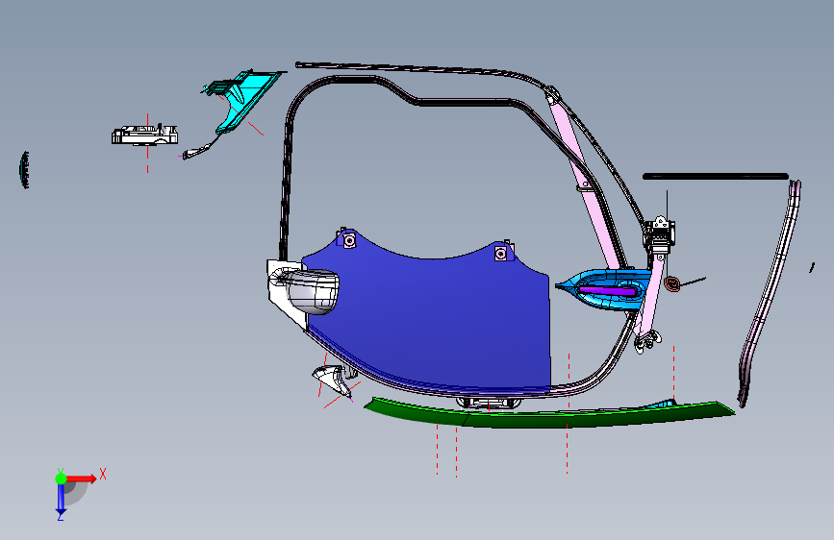This screenshot has height=540, width=834.
Task: Select the orange round clip with a pin
Action: coord(672,283)
